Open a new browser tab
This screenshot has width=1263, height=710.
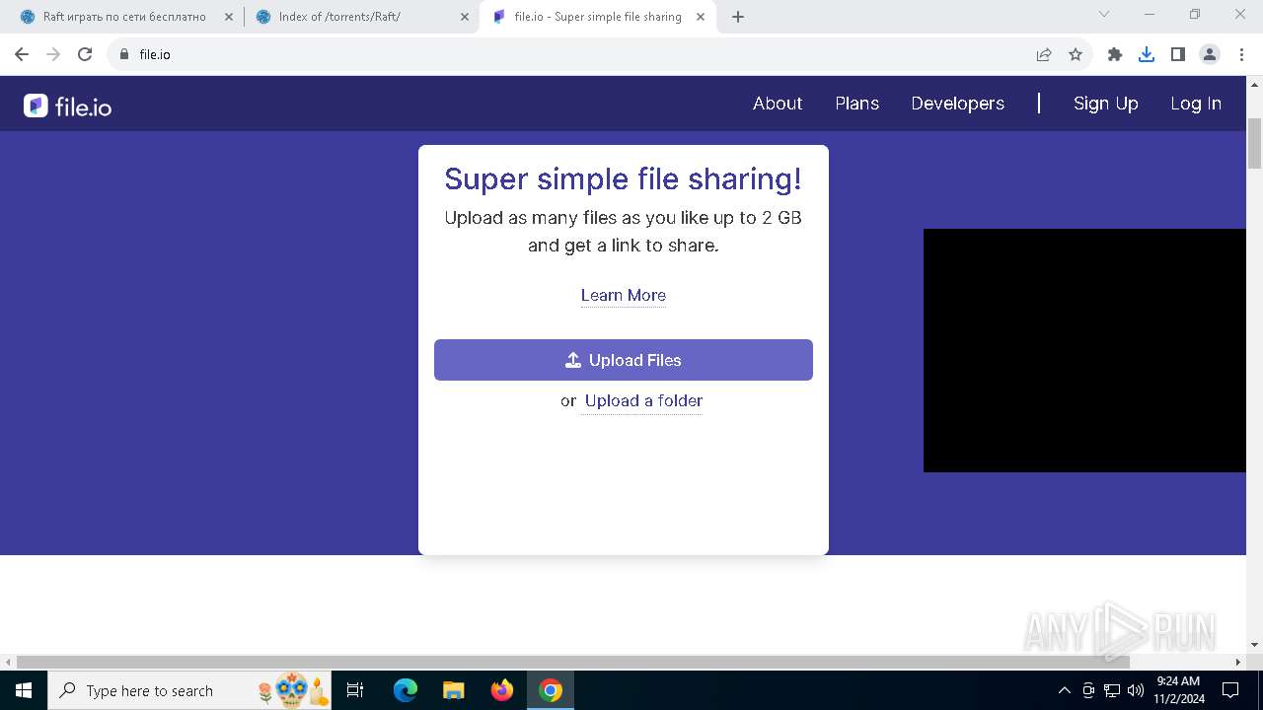738,17
